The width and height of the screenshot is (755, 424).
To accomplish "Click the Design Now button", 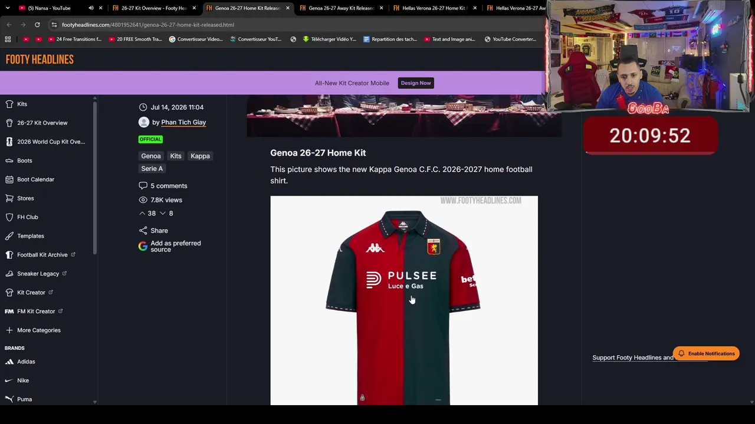I will point(416,83).
